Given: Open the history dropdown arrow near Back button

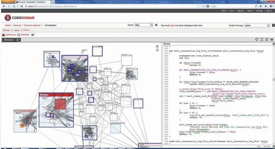Looking at the screenshot, I should tap(18, 6).
